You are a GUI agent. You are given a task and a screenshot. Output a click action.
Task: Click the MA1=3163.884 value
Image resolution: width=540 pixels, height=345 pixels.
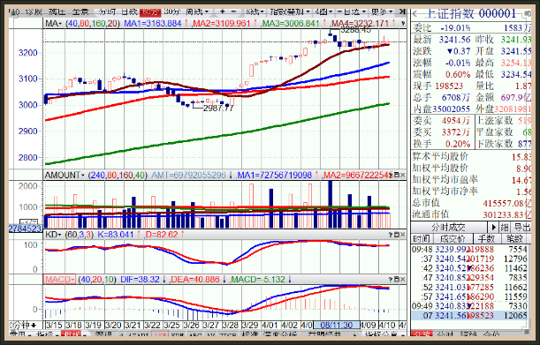153,24
